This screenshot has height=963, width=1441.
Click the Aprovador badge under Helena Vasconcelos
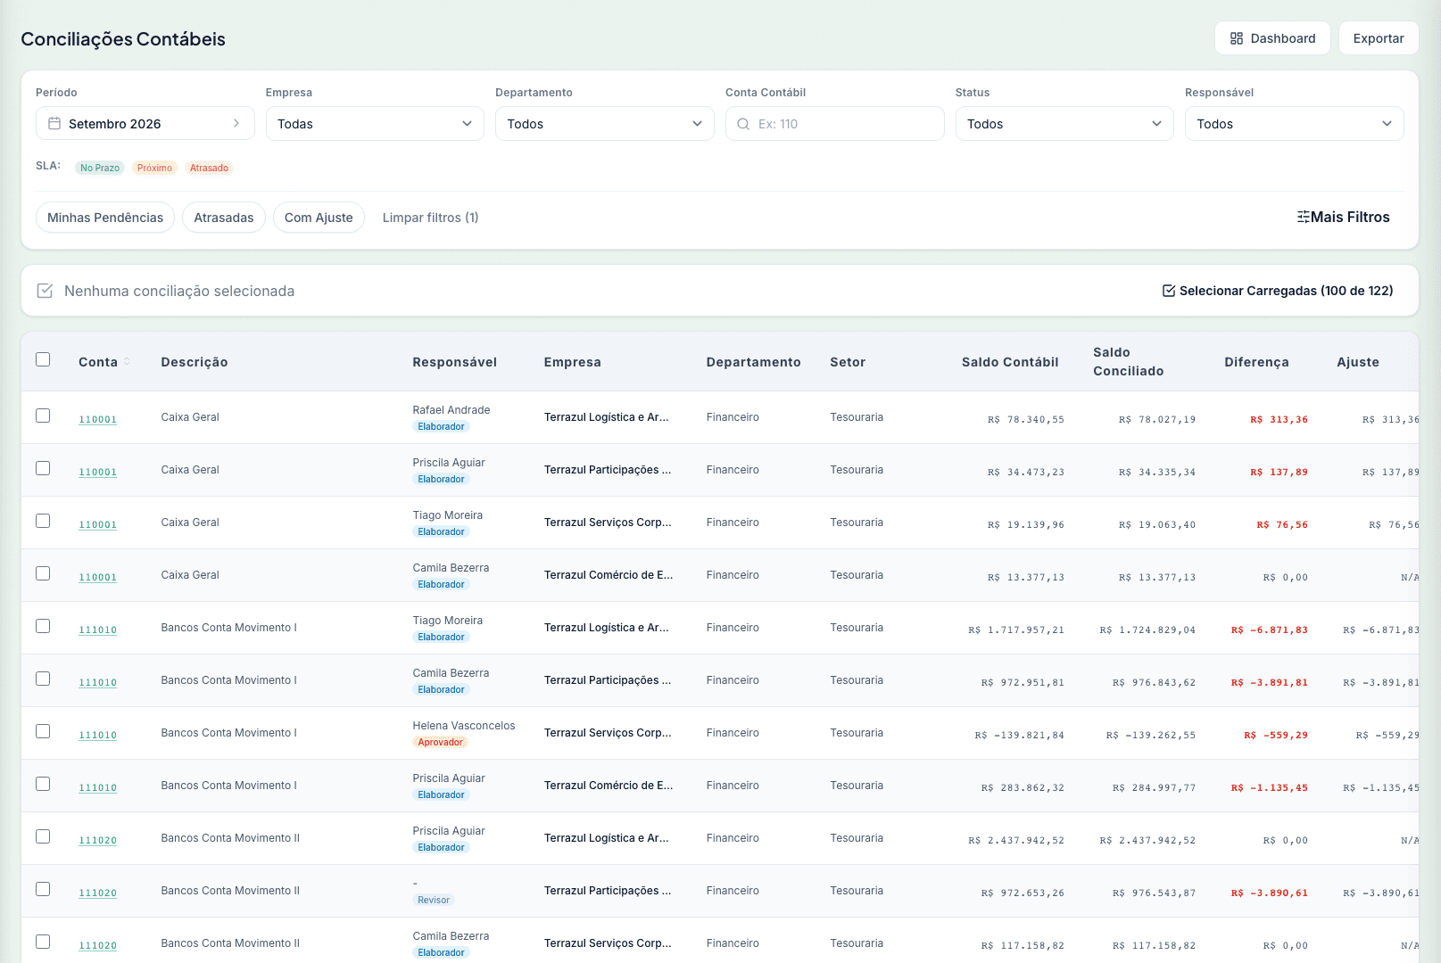pos(441,742)
